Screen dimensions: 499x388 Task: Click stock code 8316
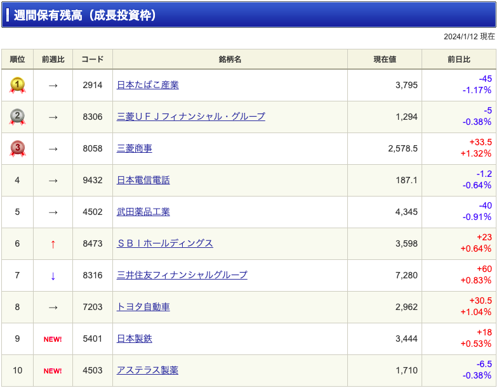(x=93, y=275)
